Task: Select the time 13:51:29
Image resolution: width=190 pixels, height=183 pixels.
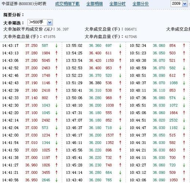Action: [x=74, y=83]
